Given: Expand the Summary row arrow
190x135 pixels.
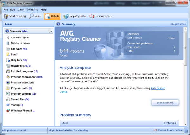Looking at the screenshot, I should tap(50, 31).
